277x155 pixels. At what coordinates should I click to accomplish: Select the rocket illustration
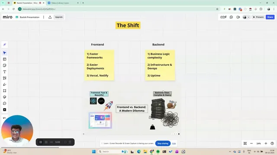click(109, 105)
